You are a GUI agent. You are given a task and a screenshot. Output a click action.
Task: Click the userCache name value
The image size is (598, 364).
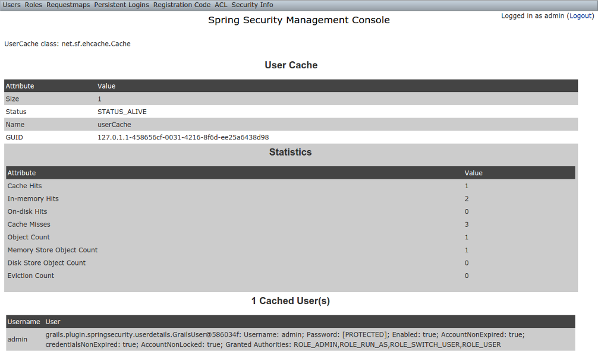pos(114,124)
